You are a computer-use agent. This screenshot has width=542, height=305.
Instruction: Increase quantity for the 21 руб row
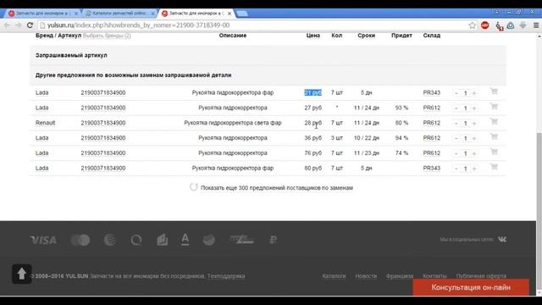474,93
